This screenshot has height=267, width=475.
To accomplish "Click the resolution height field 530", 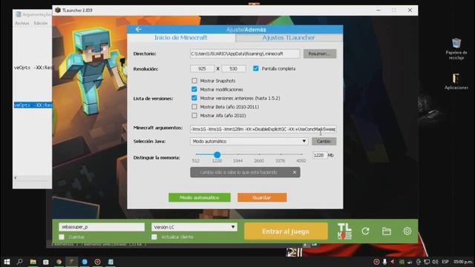I will coord(234,69).
